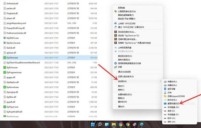
Task: Select 剪切(T) in the context menu
Action: (121, 86)
